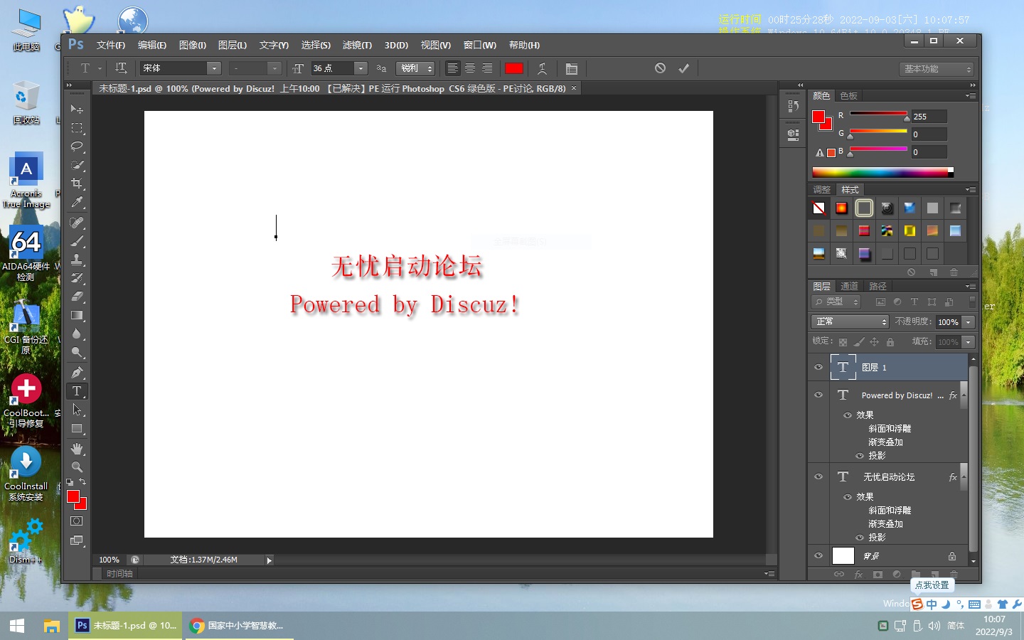
Task: Toggle 投影 effect visibility on Discuz layer
Action: pos(860,456)
